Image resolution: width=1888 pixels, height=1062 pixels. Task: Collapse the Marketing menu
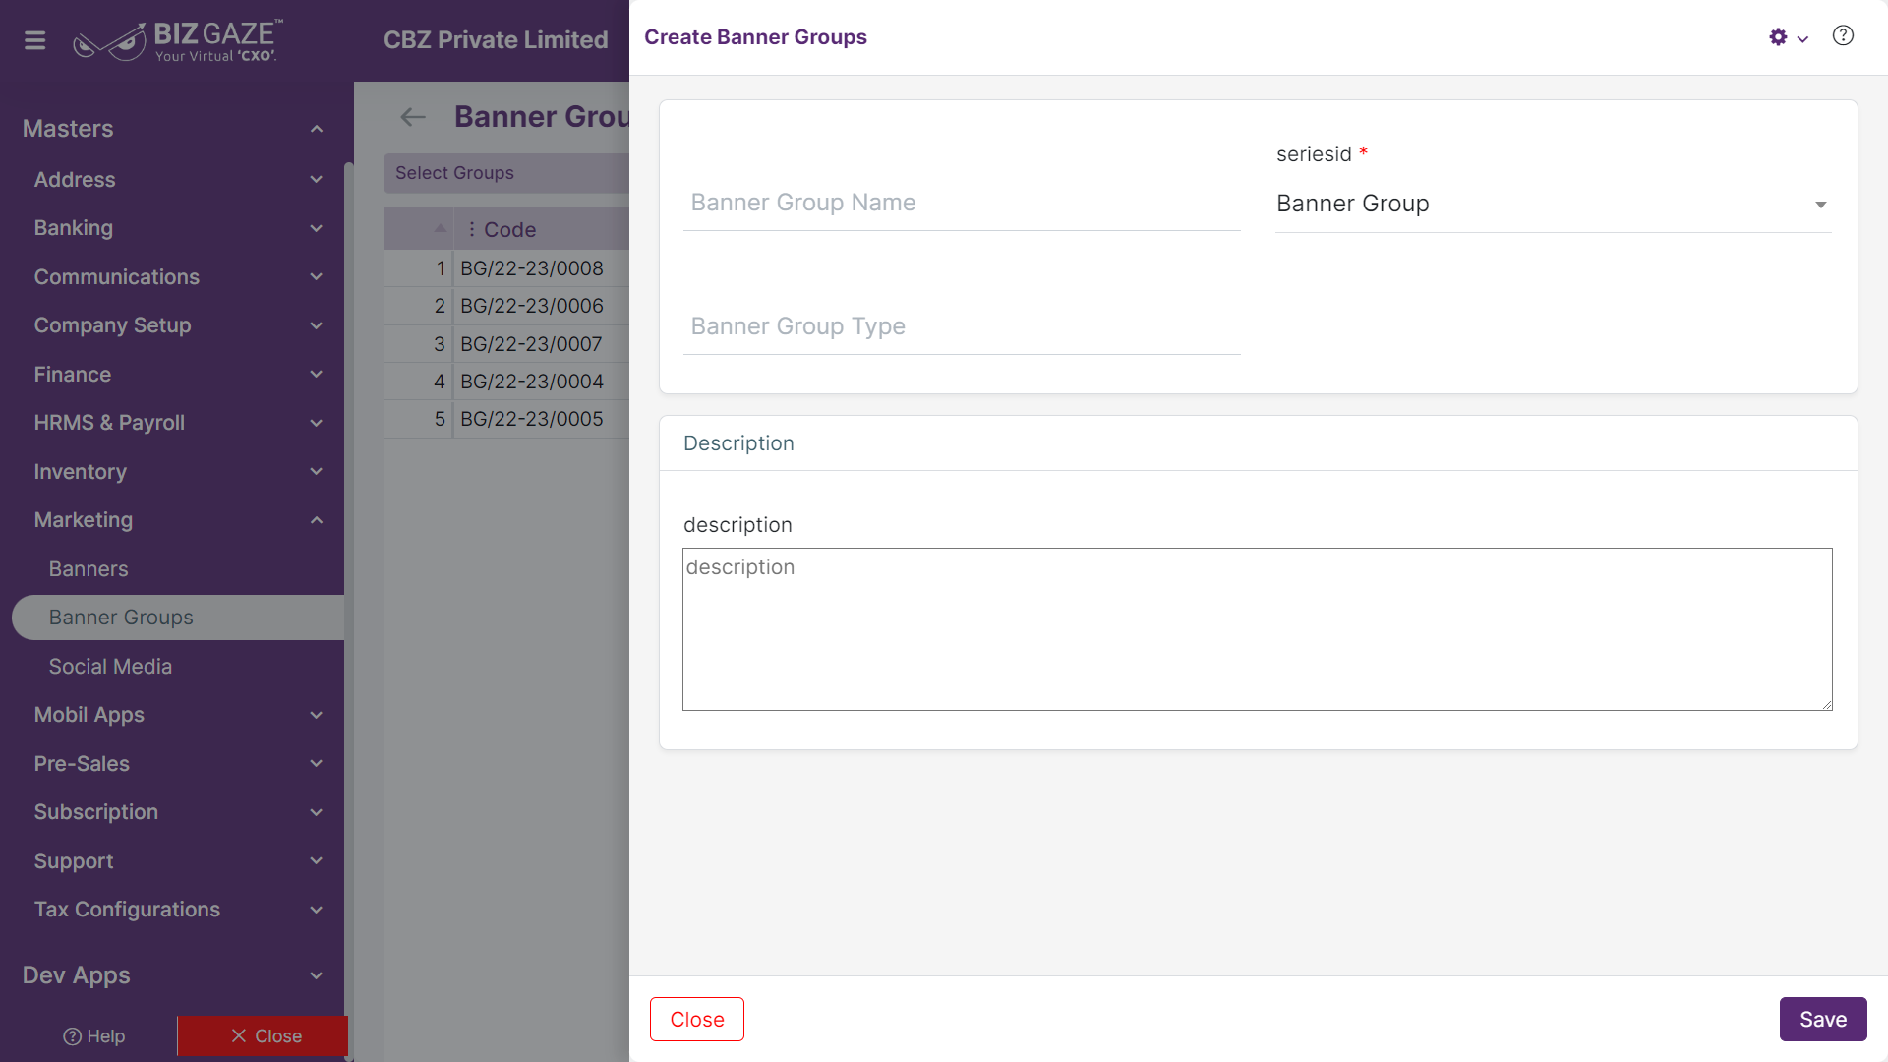(x=177, y=520)
